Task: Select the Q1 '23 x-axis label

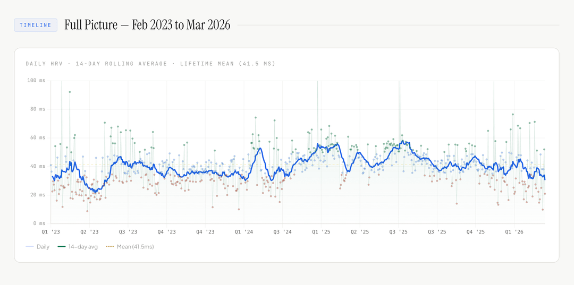Action: [51, 232]
